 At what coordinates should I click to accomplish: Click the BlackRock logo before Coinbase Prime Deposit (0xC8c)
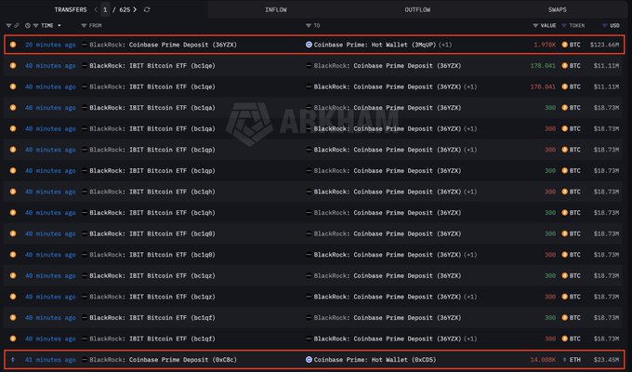(x=85, y=360)
